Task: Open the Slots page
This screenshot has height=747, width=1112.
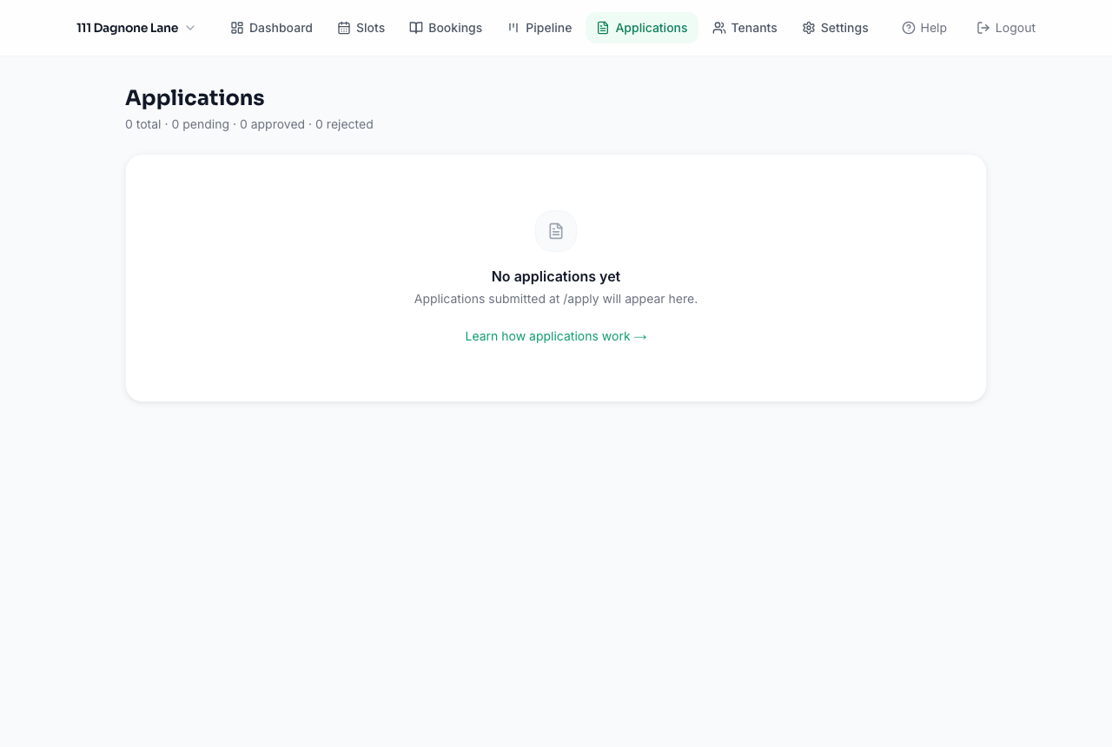Action: click(x=361, y=28)
